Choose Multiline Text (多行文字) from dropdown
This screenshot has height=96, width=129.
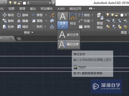click(x=69, y=35)
